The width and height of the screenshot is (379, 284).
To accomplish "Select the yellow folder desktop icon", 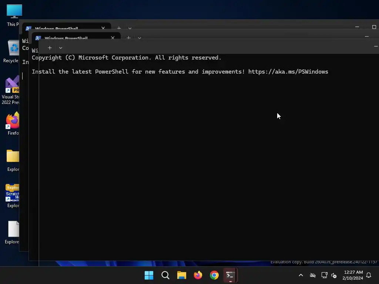I will tap(13, 160).
